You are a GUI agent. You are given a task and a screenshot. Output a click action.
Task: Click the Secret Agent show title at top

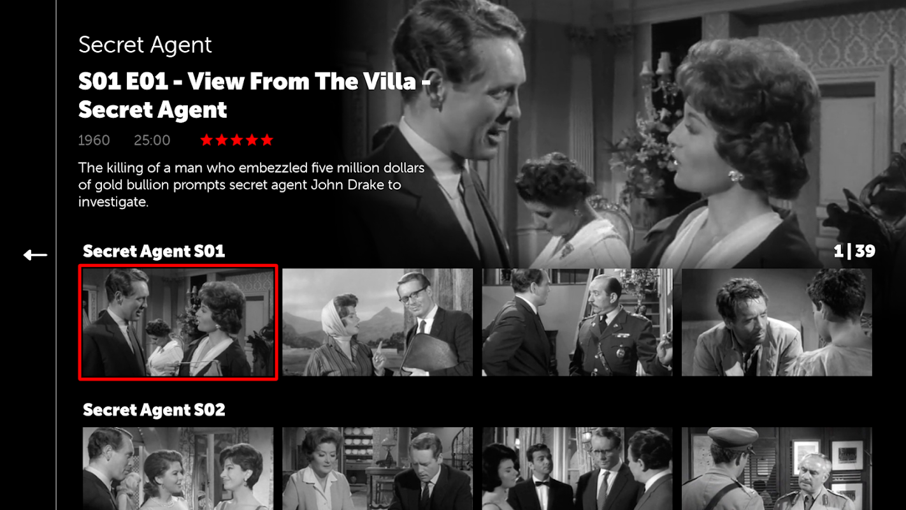tap(145, 45)
